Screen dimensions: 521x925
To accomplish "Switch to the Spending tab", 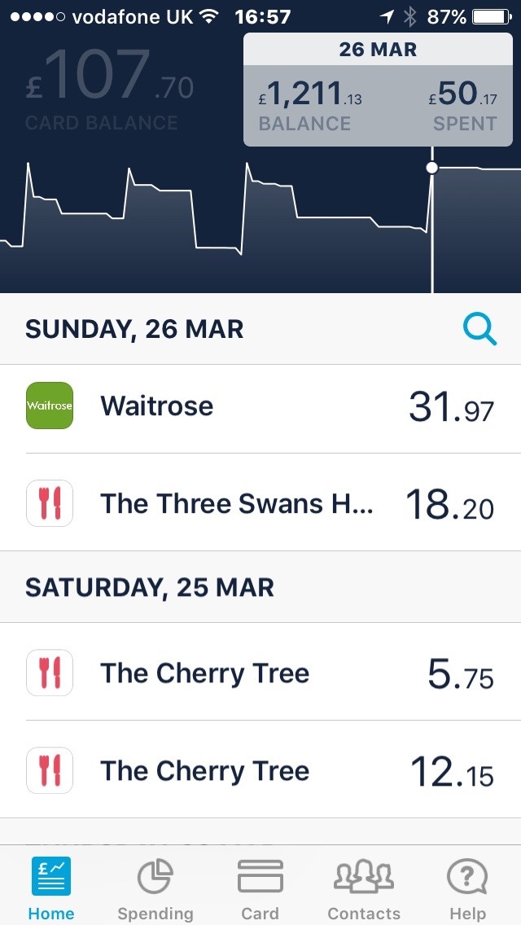I will pos(155,889).
